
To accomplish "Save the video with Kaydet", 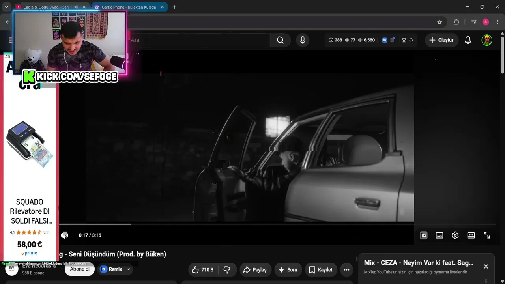I will 320,270.
